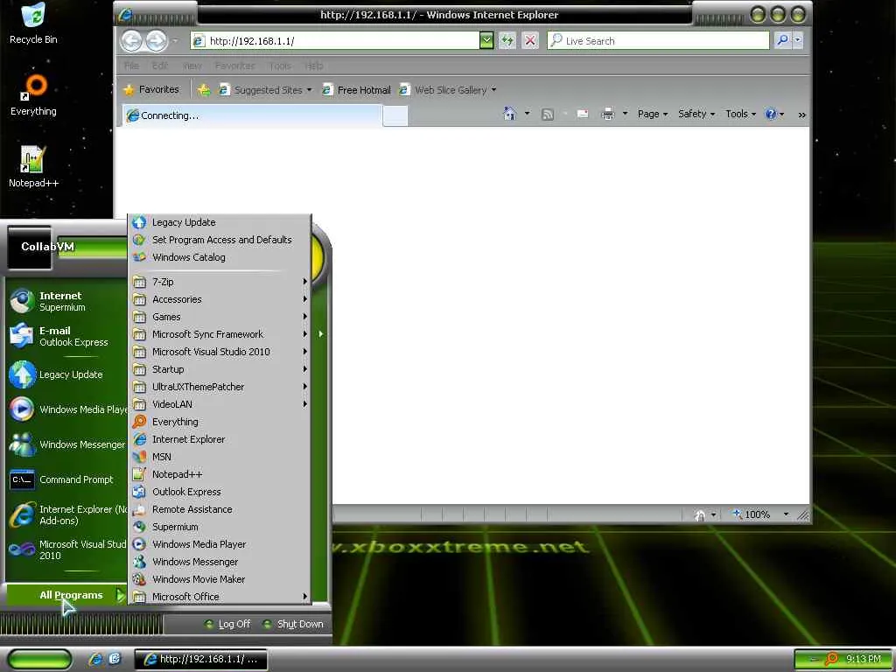896x672 pixels.
Task: Open zoom level 100% dropdown
Action: tap(787, 514)
